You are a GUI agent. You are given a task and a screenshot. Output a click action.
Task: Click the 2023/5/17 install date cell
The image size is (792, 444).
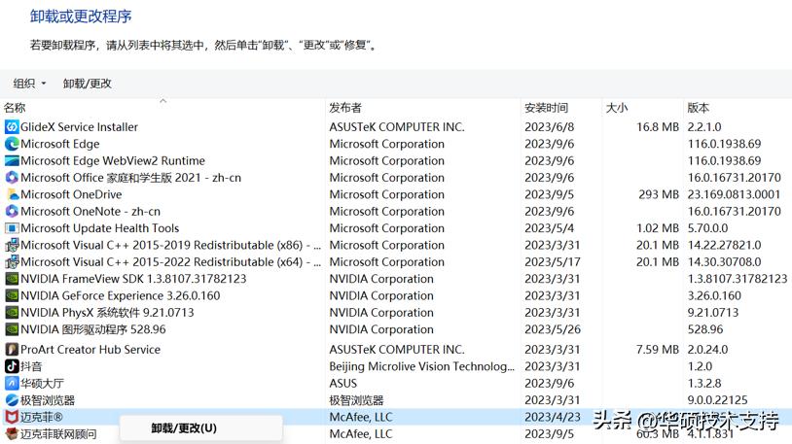553,262
